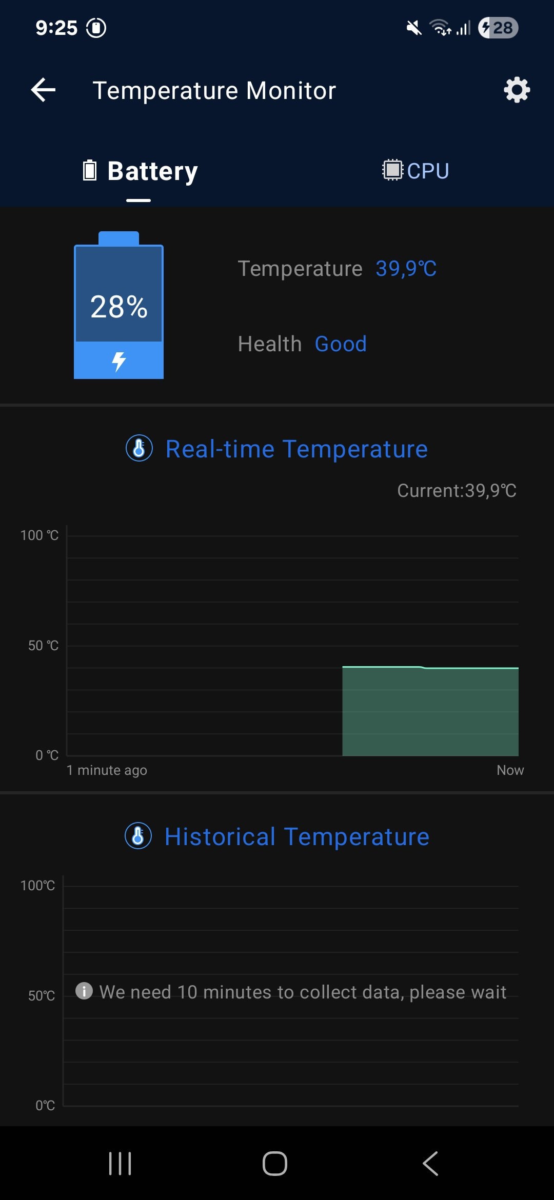Open recent apps from navigation bar
The width and height of the screenshot is (554, 1200).
(120, 1163)
